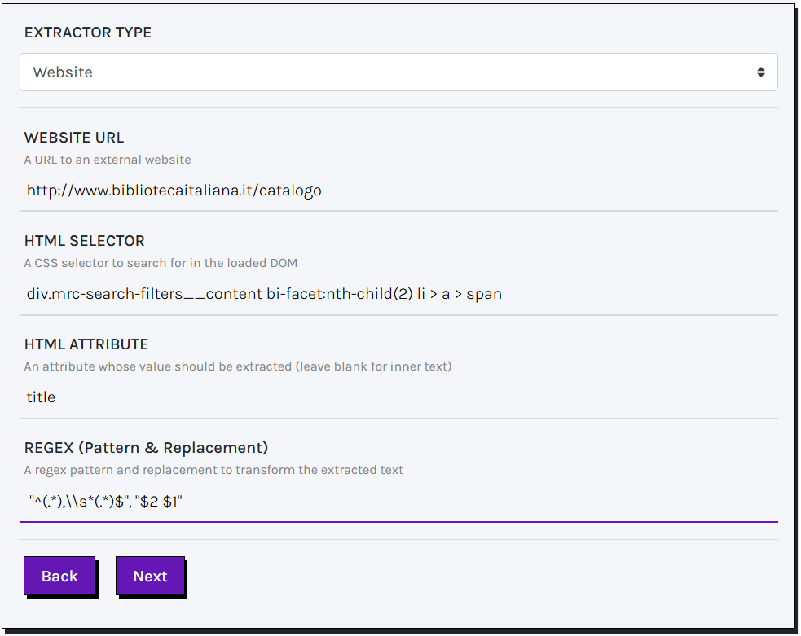Click the 'title' attribute value text

click(41, 397)
